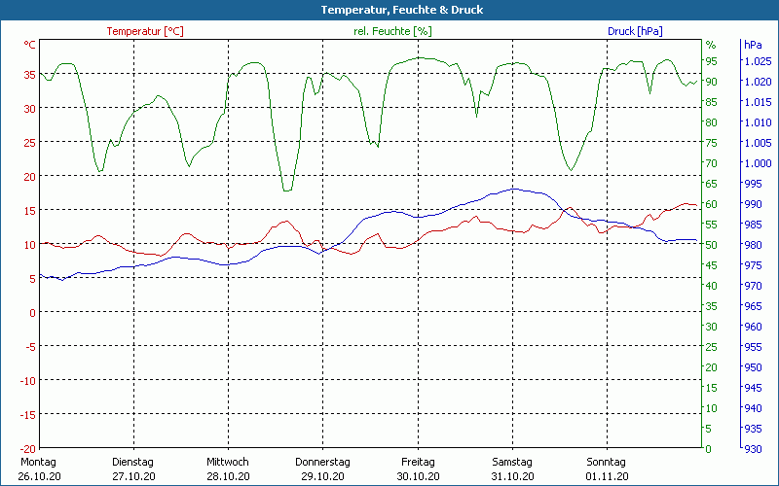The image size is (779, 486).
Task: Click blue pressure axis value '965'
Action: coord(753,306)
